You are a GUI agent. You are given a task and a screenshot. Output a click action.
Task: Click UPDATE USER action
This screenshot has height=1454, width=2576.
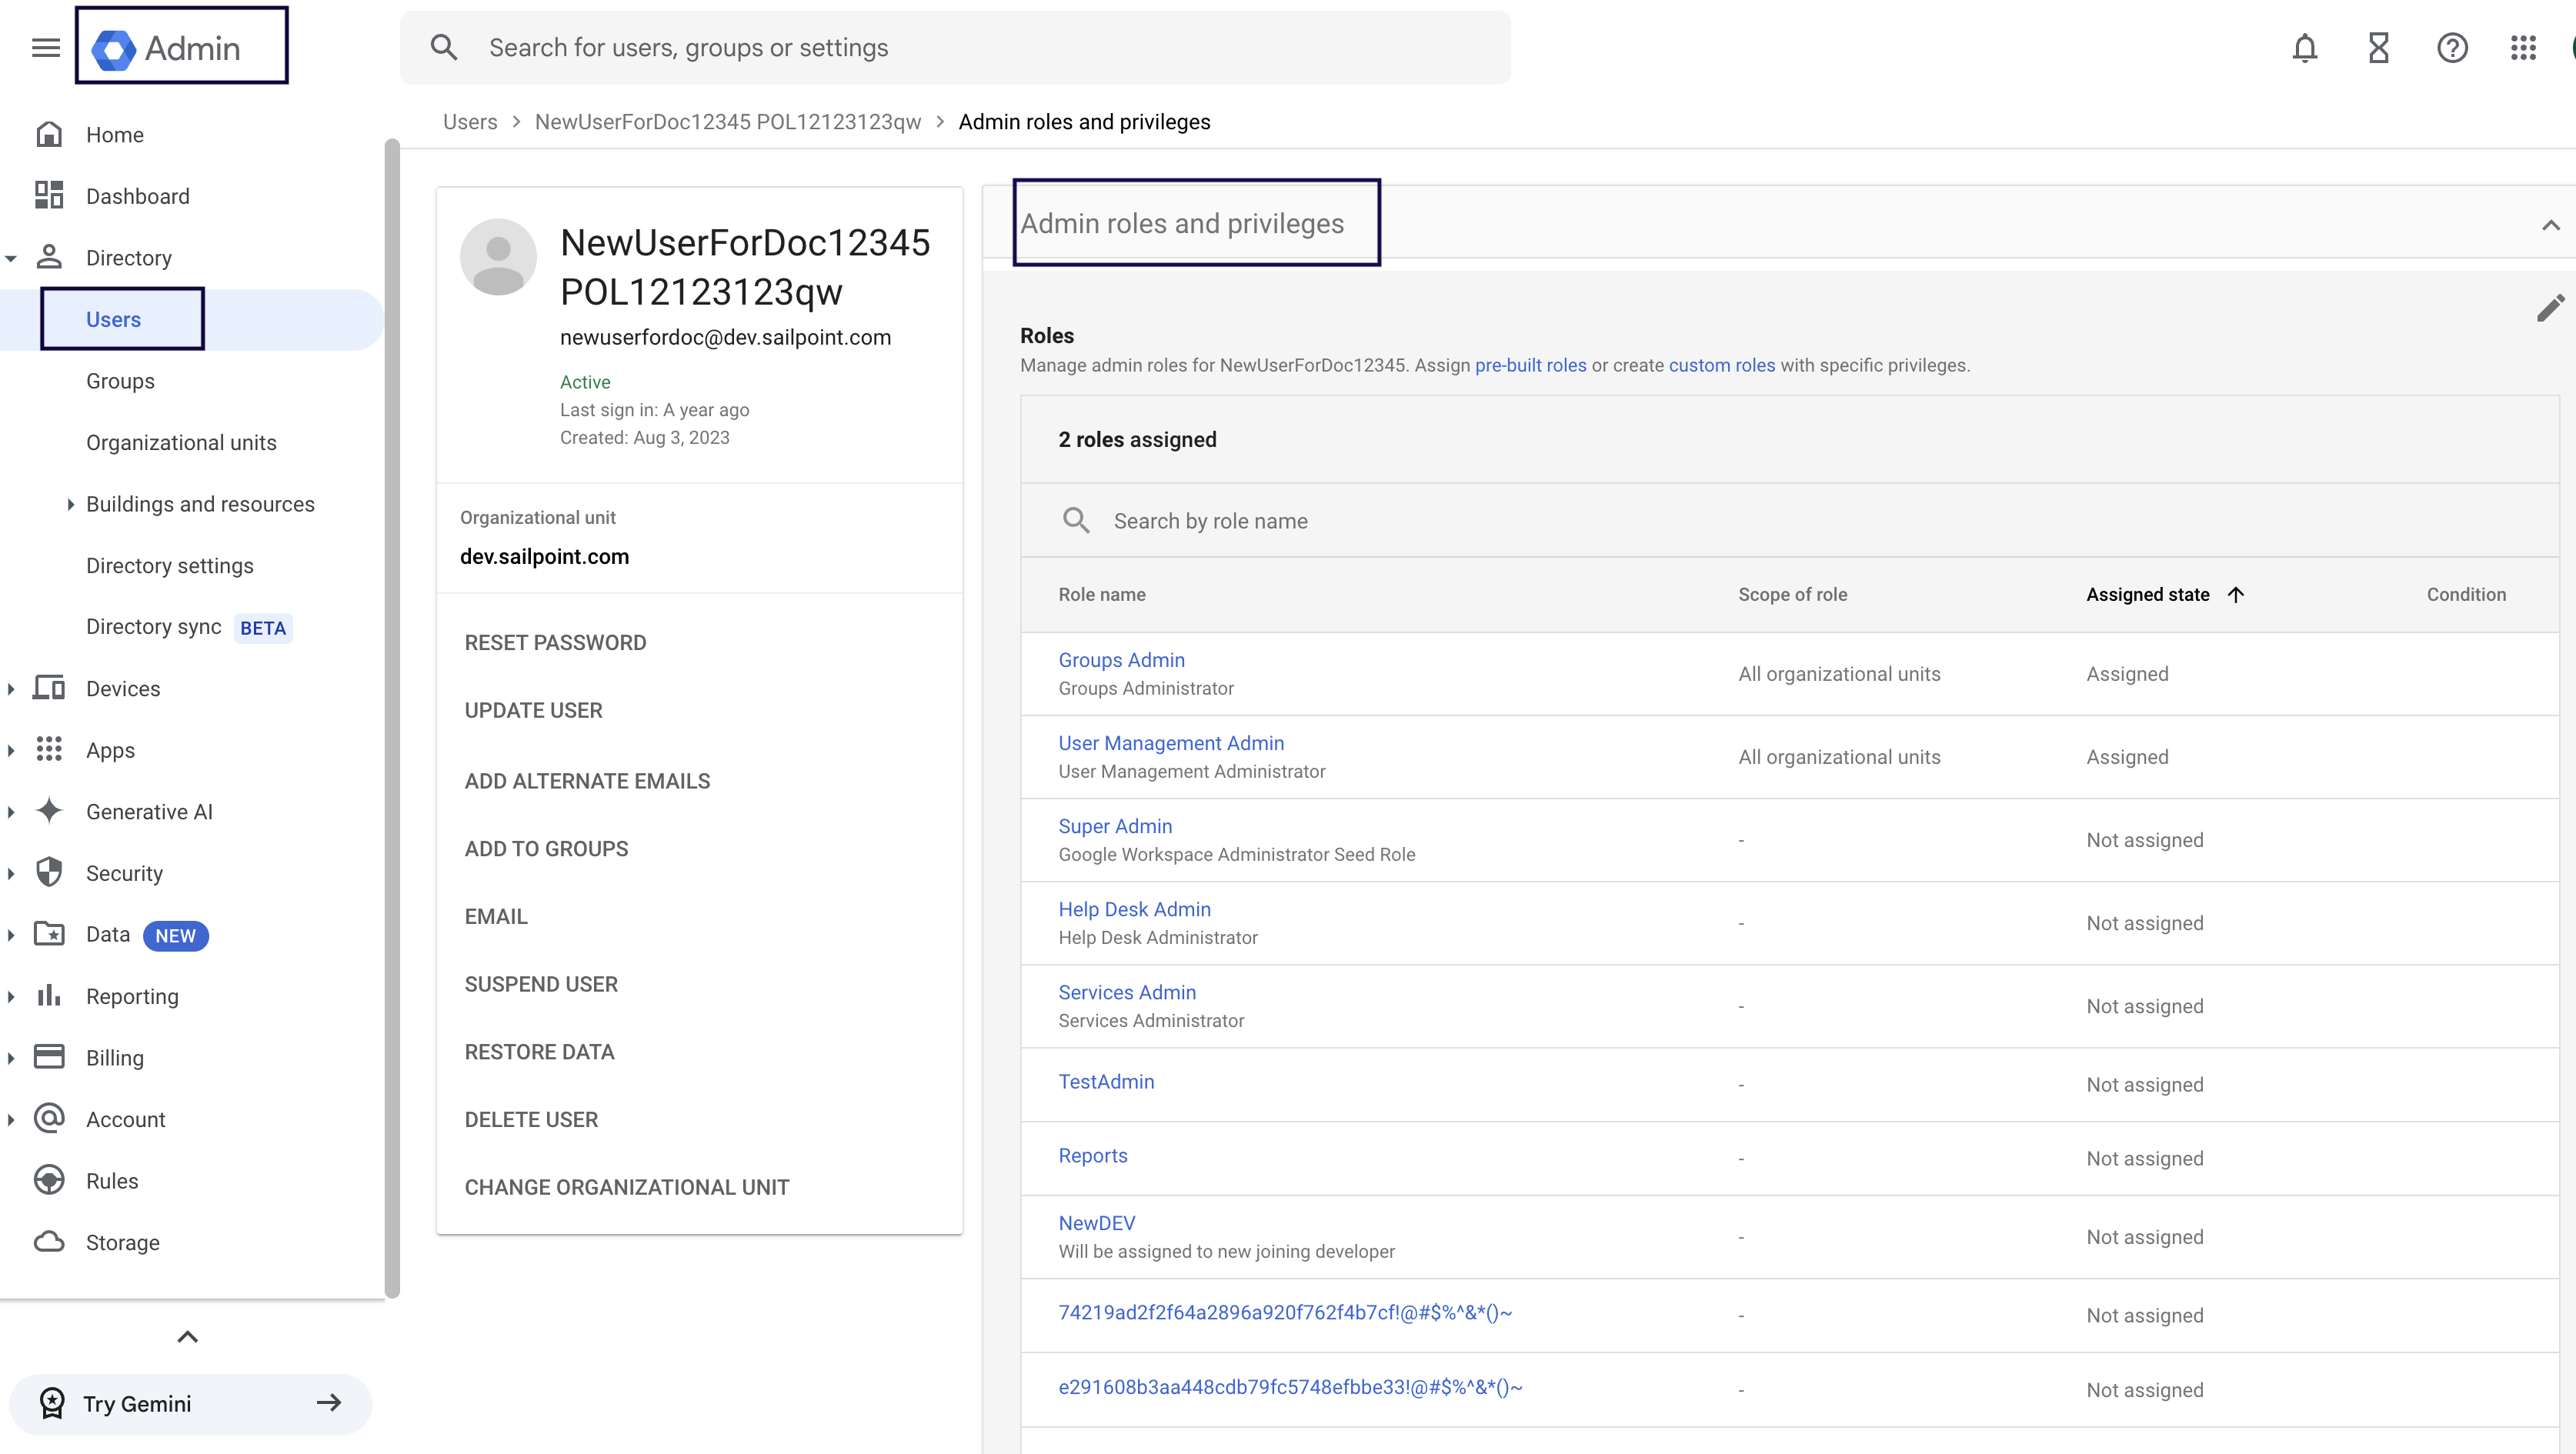[x=533, y=710]
